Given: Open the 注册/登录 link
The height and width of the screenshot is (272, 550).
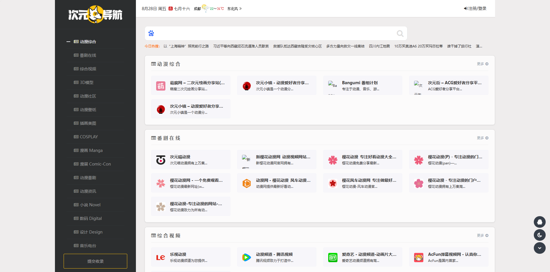Looking at the screenshot, I should [x=475, y=8].
